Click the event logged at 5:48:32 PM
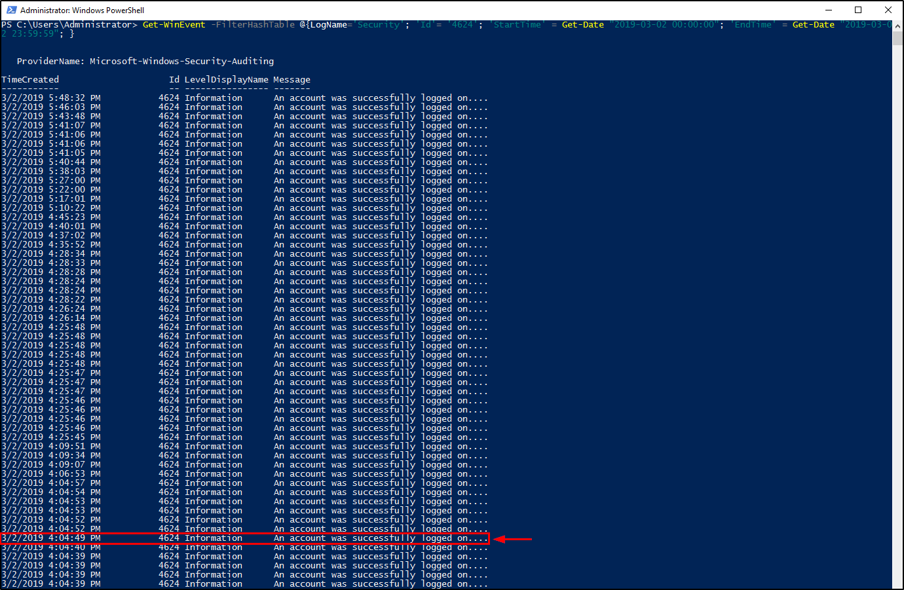904x590 pixels. pos(244,98)
